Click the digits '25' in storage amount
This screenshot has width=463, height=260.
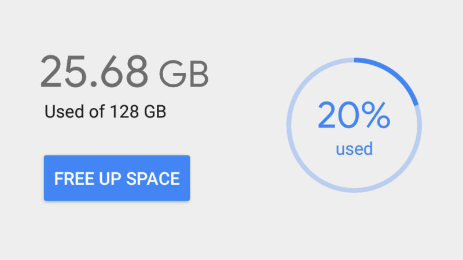(63, 71)
